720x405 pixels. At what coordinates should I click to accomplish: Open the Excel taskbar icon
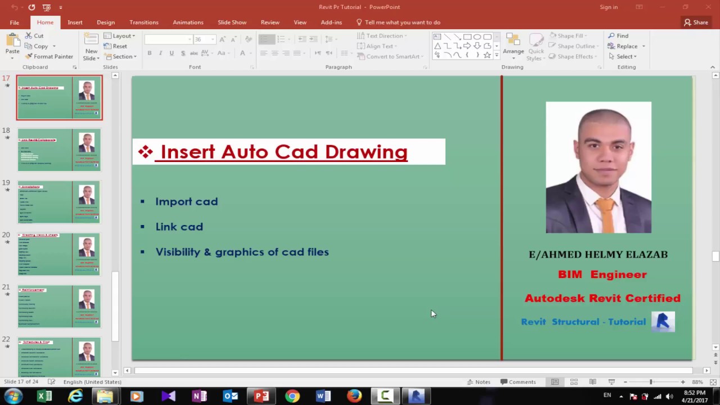[x=44, y=396]
